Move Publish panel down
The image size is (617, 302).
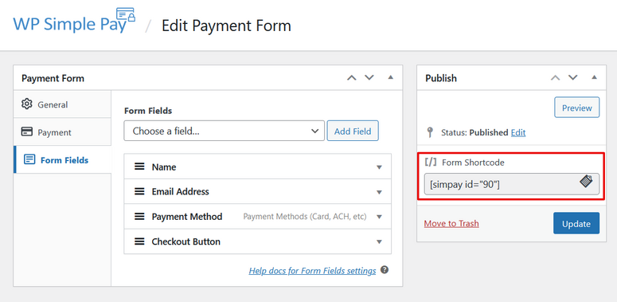[x=573, y=77]
